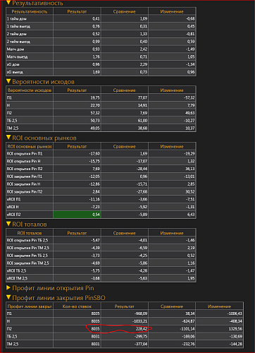Click Изменение header in Профит линии закрытия table

click(x=219, y=306)
